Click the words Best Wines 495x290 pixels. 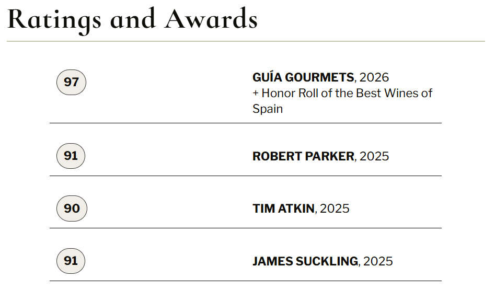(388, 94)
